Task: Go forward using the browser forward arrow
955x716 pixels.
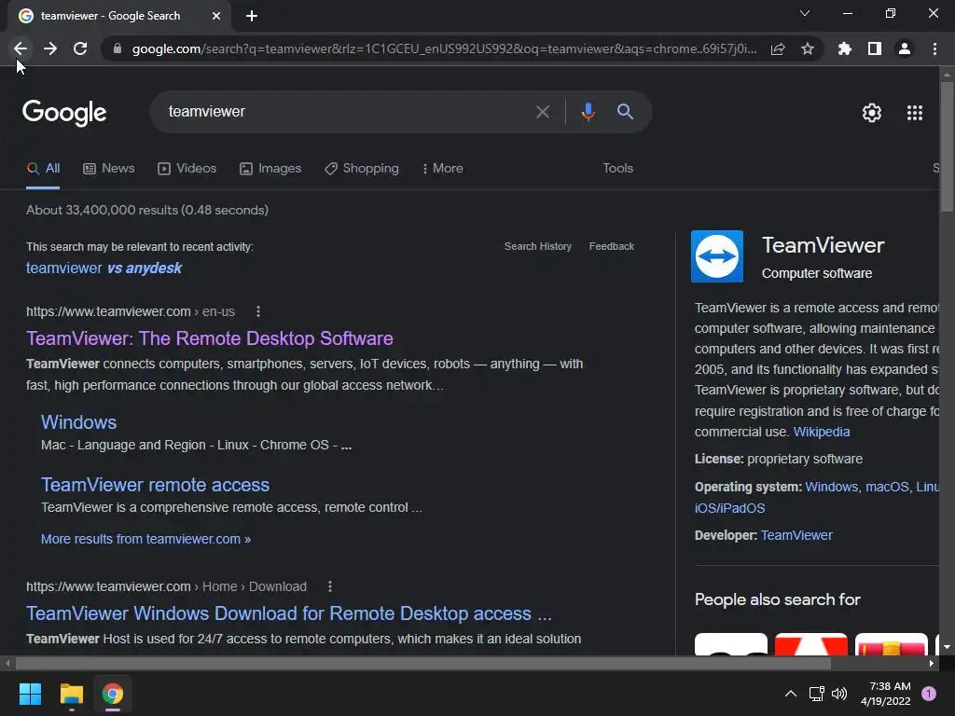Action: (50, 48)
